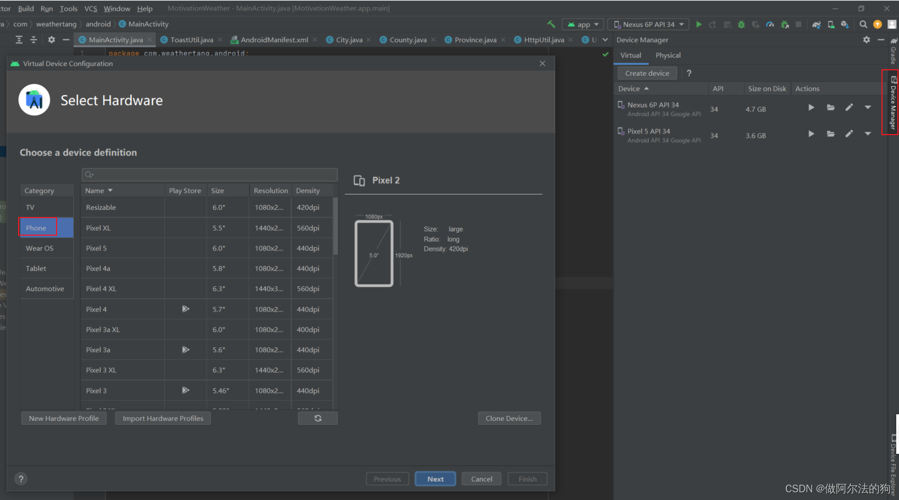Click the refresh button below device table

tap(317, 418)
